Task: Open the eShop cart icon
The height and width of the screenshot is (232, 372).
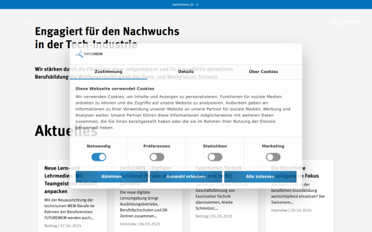Action: (x=96, y=22)
